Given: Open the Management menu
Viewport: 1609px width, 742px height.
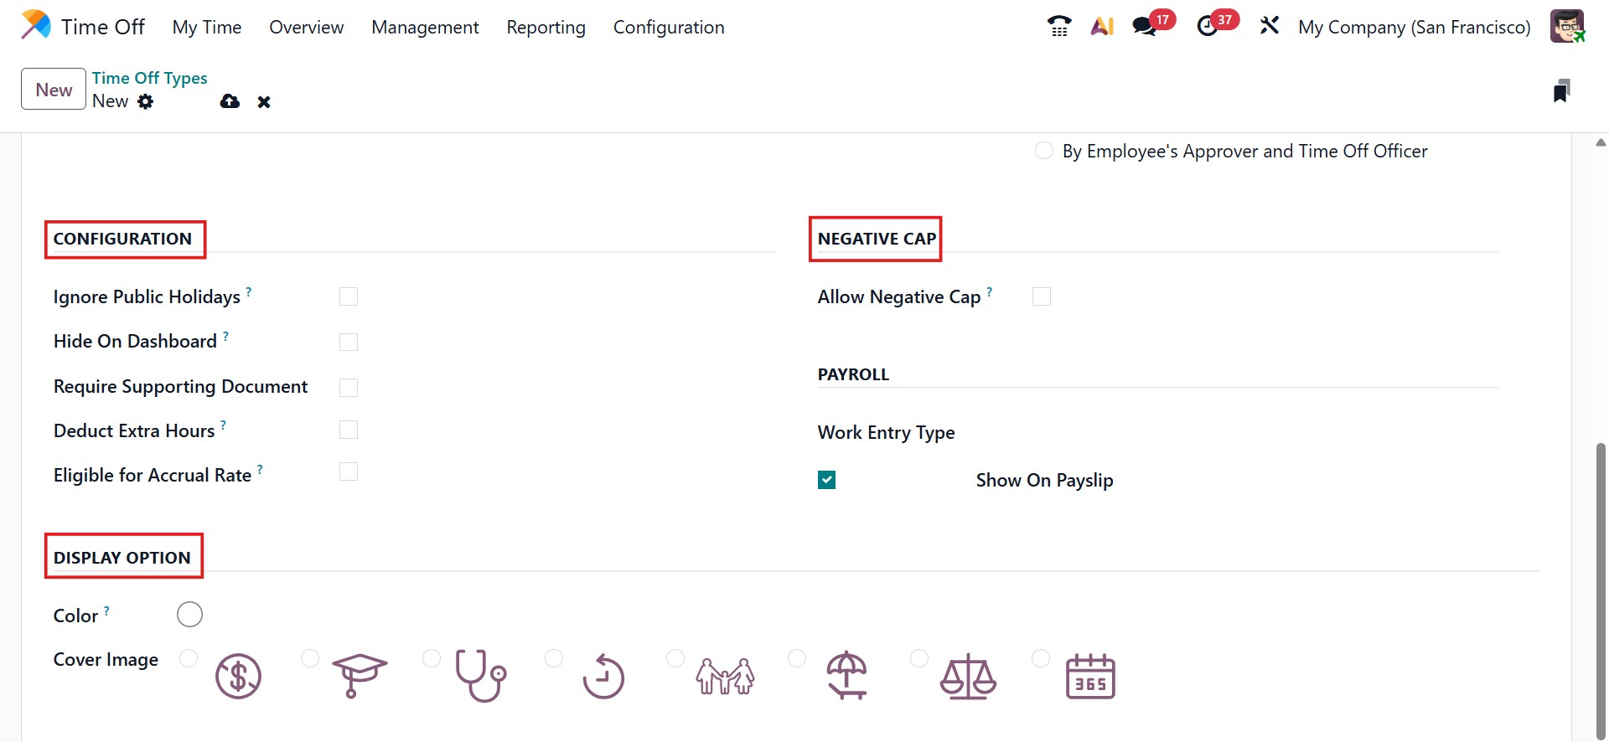Looking at the screenshot, I should tap(425, 27).
